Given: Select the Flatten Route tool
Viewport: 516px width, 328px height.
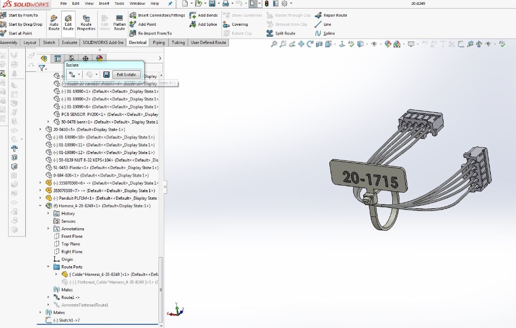Looking at the screenshot, I should click(x=119, y=22).
